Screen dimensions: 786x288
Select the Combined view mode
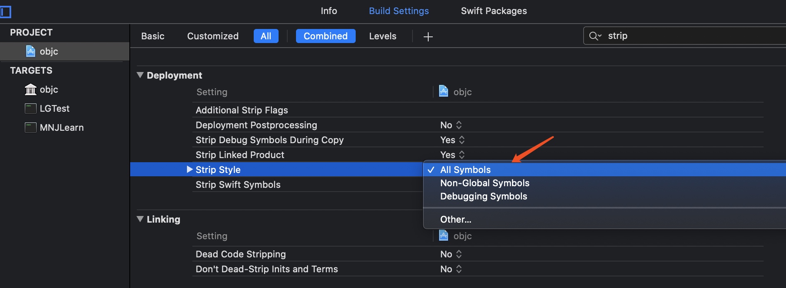(x=325, y=36)
